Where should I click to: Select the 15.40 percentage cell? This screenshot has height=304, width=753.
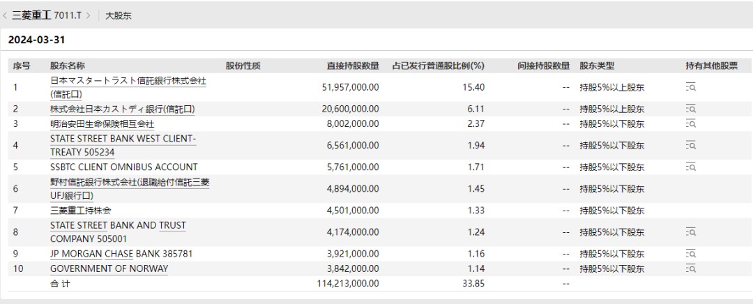pyautogui.click(x=473, y=87)
